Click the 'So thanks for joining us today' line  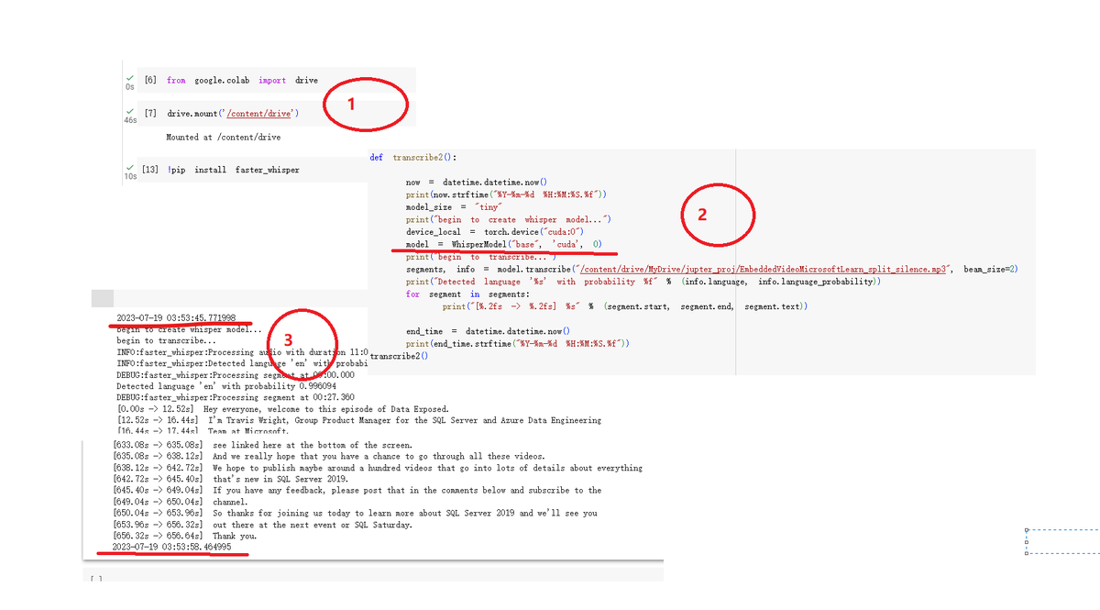pos(355,513)
